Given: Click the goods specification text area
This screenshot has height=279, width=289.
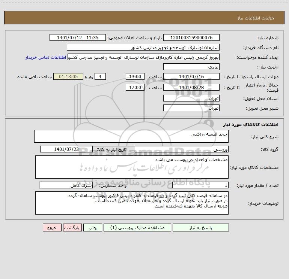Looking at the screenshot, I should point(132,167).
